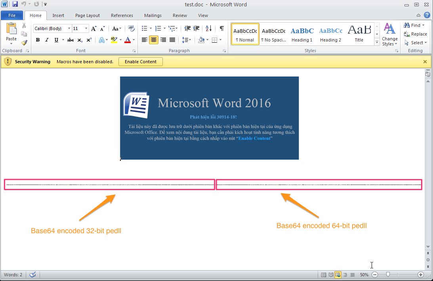The height and width of the screenshot is (281, 433).
Task: Switch to the References tab
Action: (x=122, y=15)
